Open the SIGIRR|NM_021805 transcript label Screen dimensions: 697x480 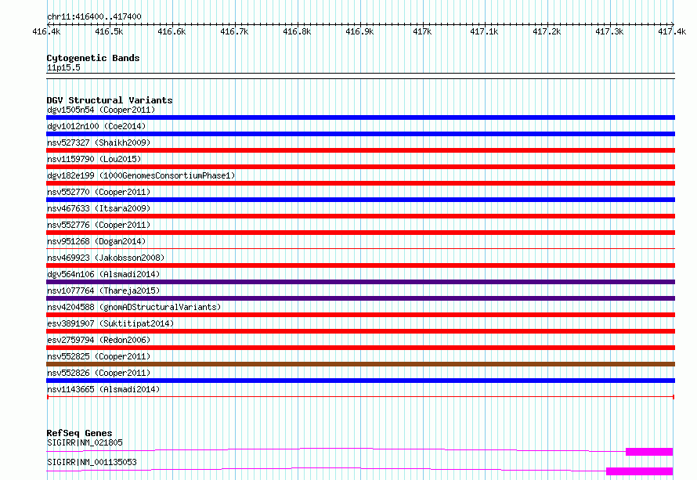point(85,442)
